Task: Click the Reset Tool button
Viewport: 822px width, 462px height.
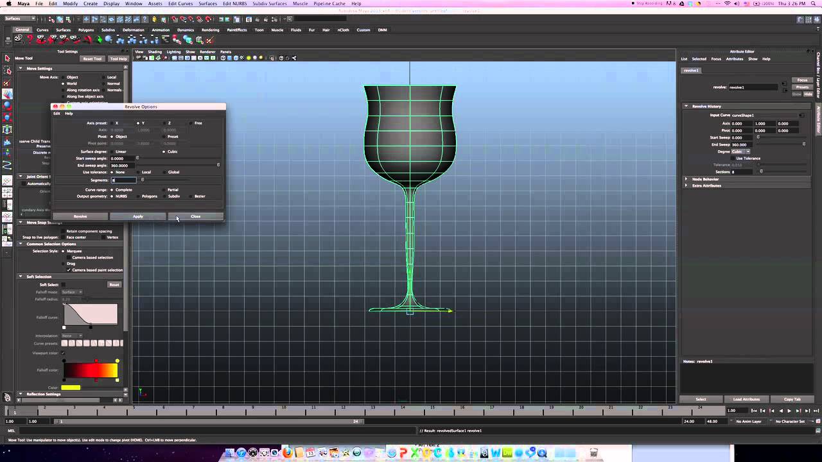Action: coord(92,58)
